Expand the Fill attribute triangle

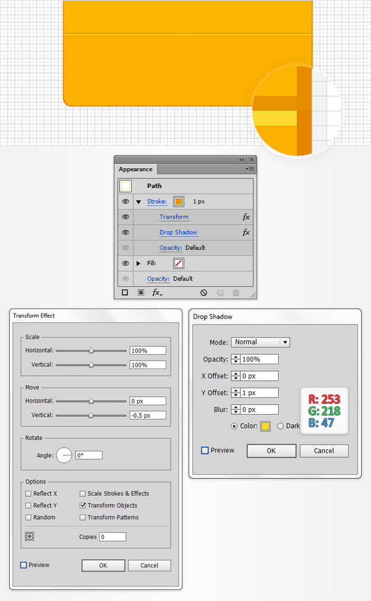139,263
